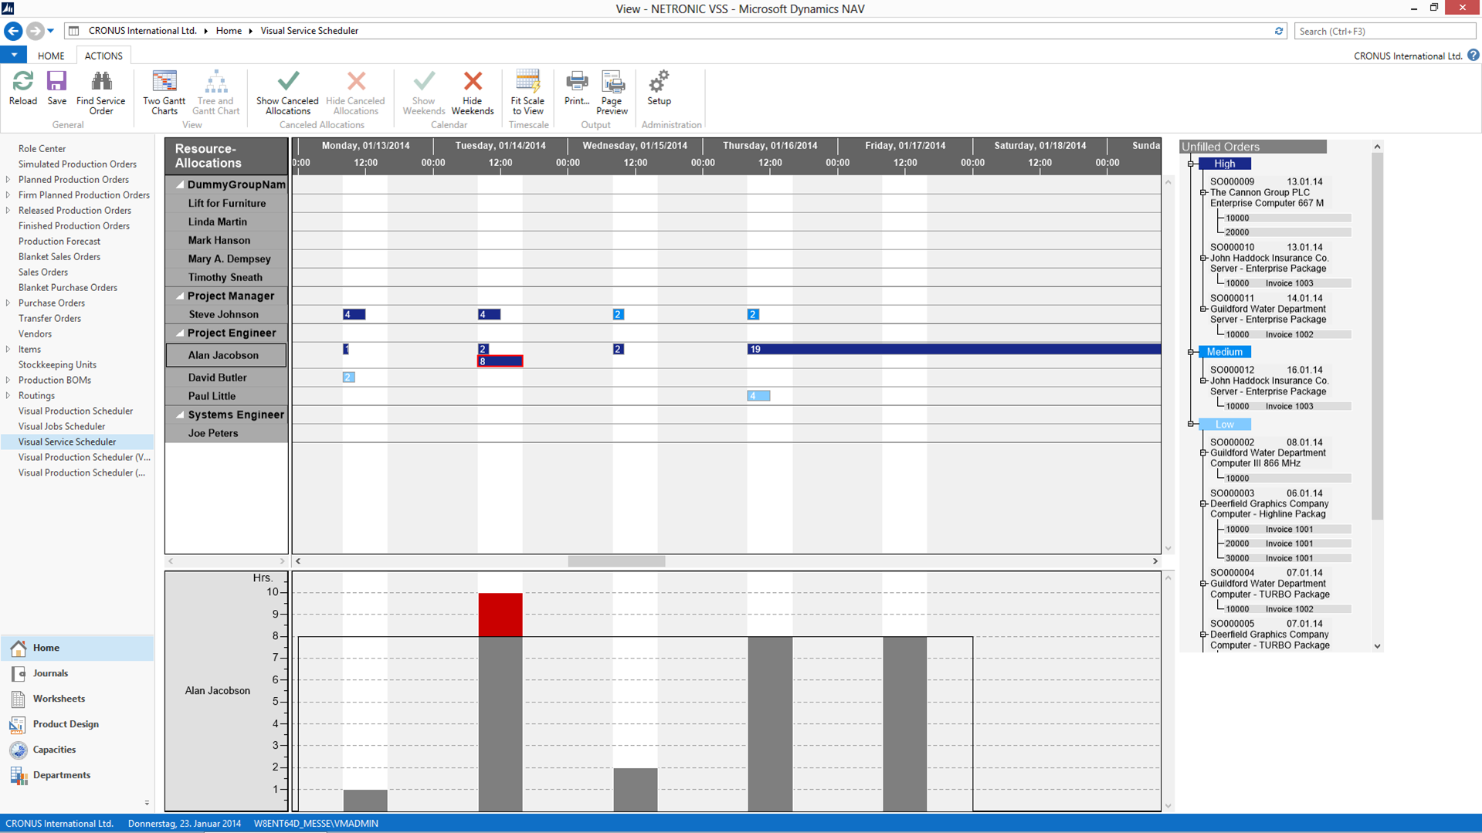Open Worksheets in navigation pane
1482x833 pixels.
(59, 699)
